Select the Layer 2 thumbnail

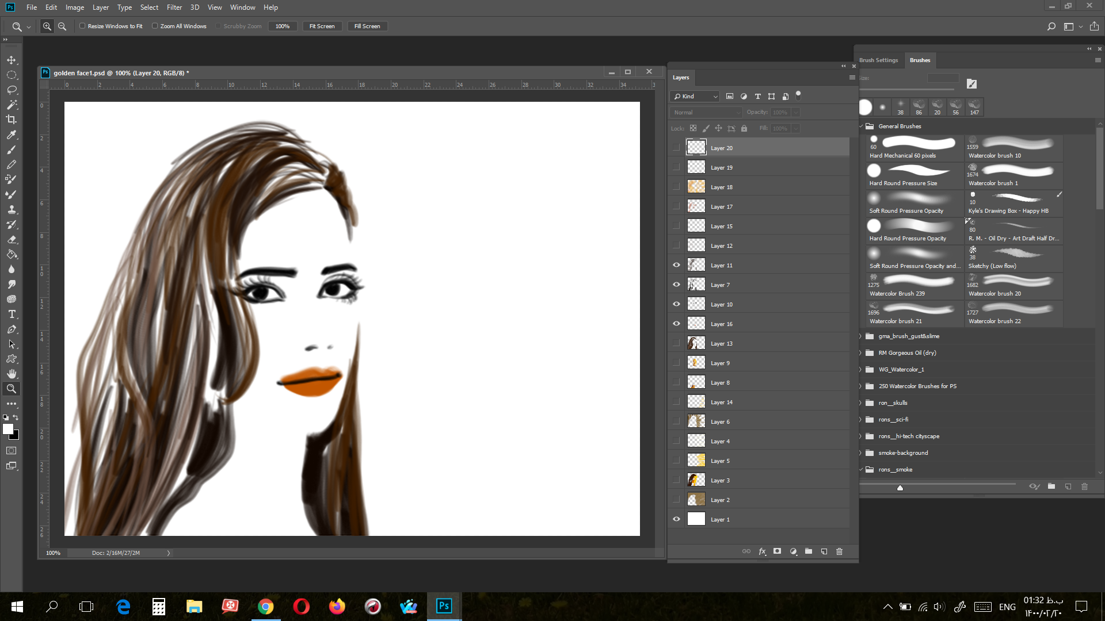[x=696, y=500]
